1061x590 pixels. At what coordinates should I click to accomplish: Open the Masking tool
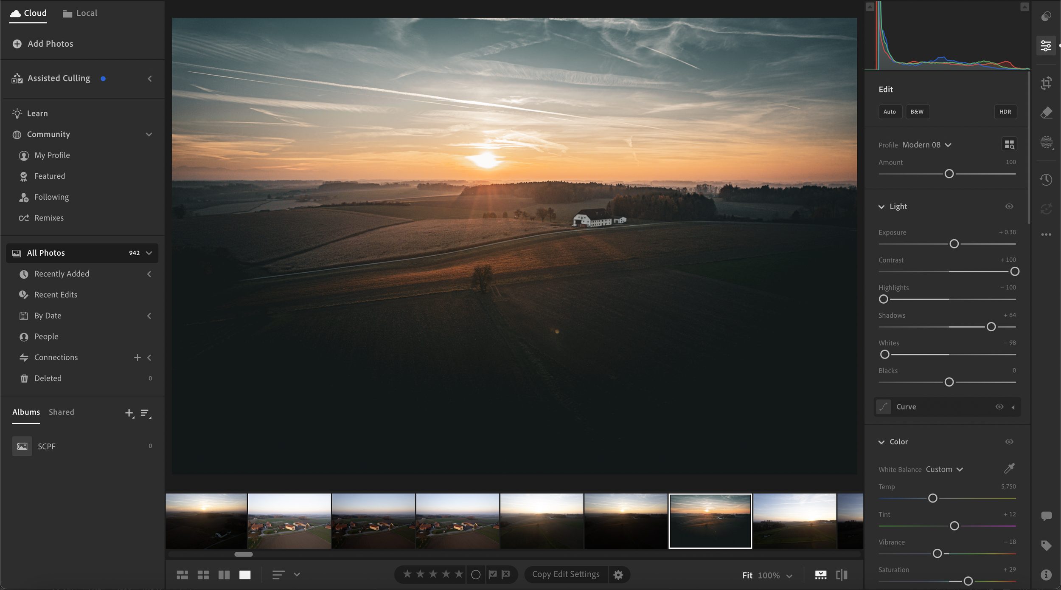[1046, 142]
